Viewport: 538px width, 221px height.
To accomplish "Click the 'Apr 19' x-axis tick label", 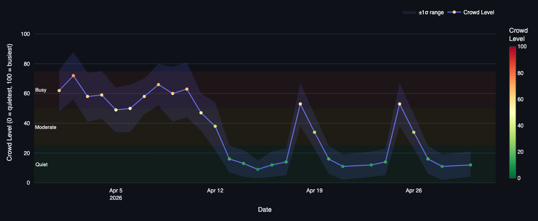I will [x=315, y=191].
